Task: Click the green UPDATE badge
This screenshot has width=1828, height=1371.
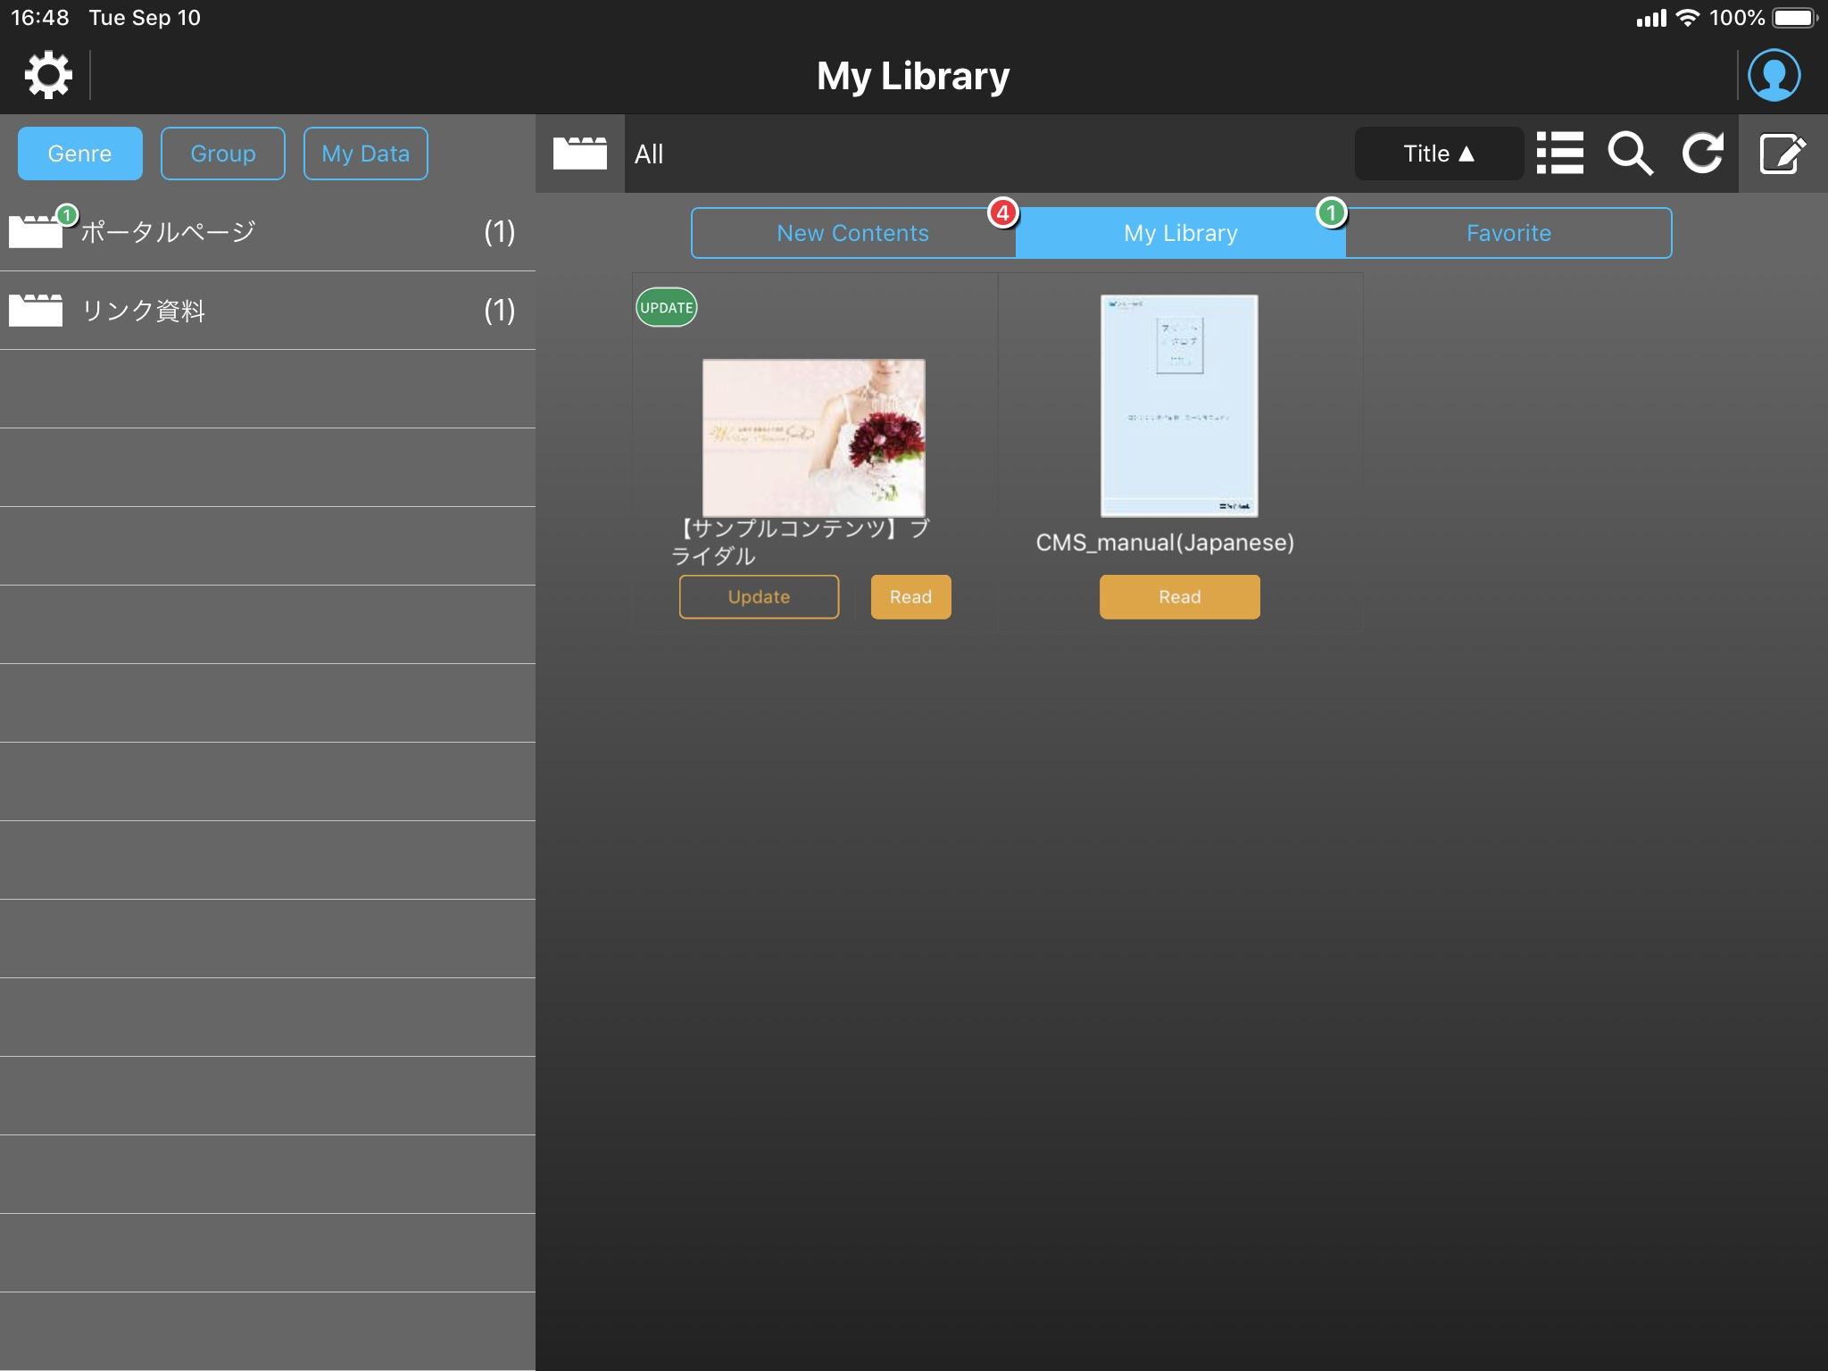Action: [666, 307]
